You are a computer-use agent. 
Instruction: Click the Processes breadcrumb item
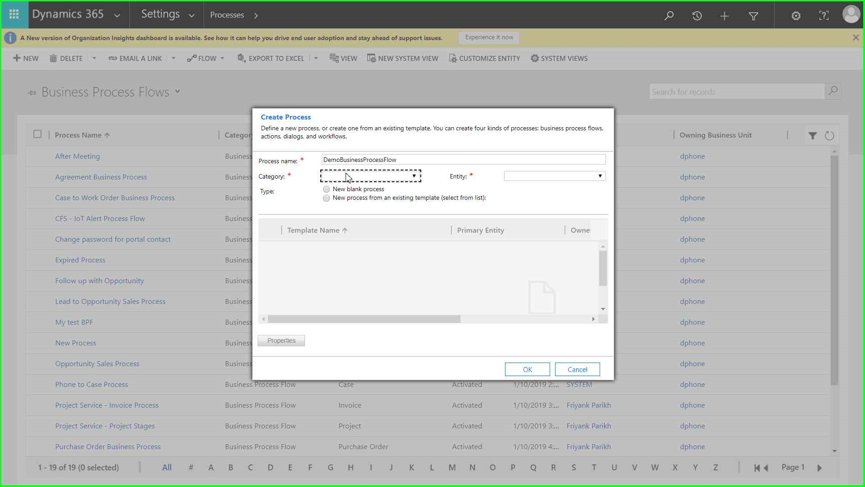tap(227, 15)
